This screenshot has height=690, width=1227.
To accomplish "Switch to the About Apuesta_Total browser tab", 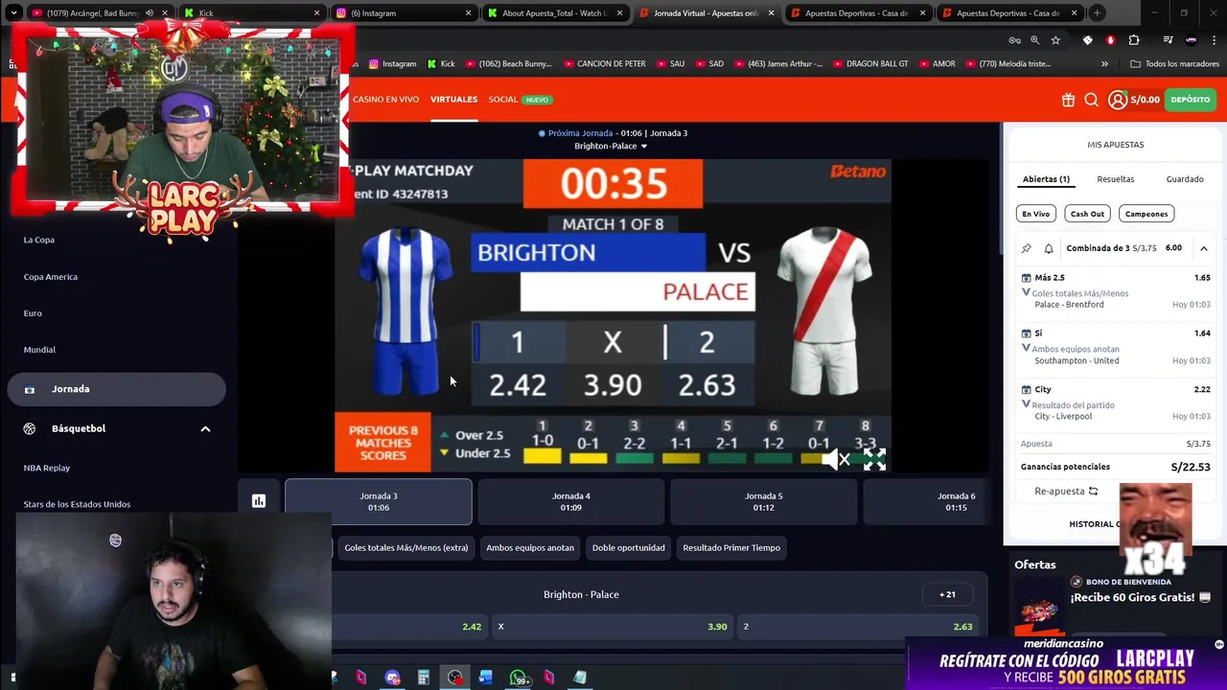I will point(553,13).
